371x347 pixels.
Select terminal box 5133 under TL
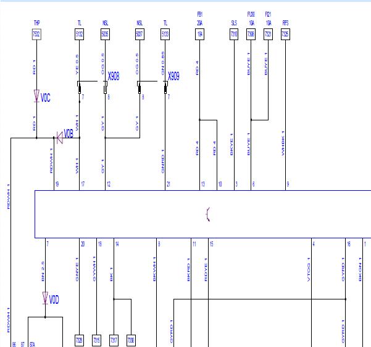click(165, 35)
